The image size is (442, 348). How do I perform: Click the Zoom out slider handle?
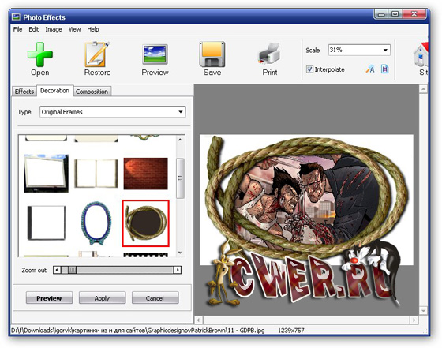[72, 270]
